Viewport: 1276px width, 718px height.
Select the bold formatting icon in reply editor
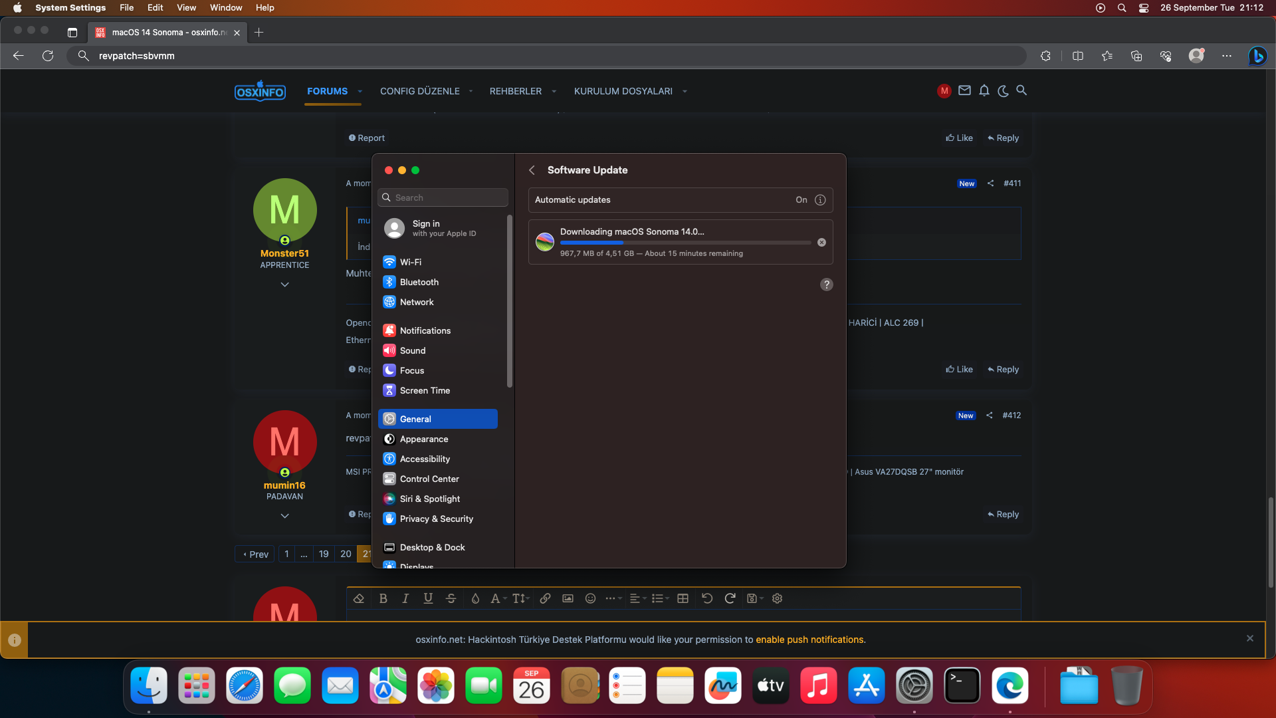pyautogui.click(x=383, y=598)
